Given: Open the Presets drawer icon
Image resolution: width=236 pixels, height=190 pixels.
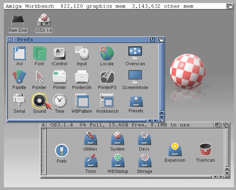Looking at the screenshot, I should click(136, 102).
